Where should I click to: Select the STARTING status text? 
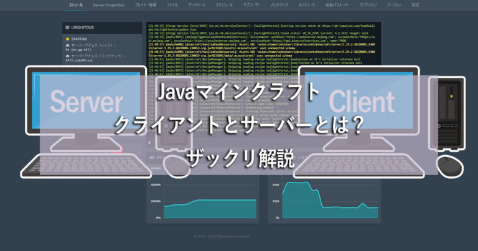click(x=79, y=39)
